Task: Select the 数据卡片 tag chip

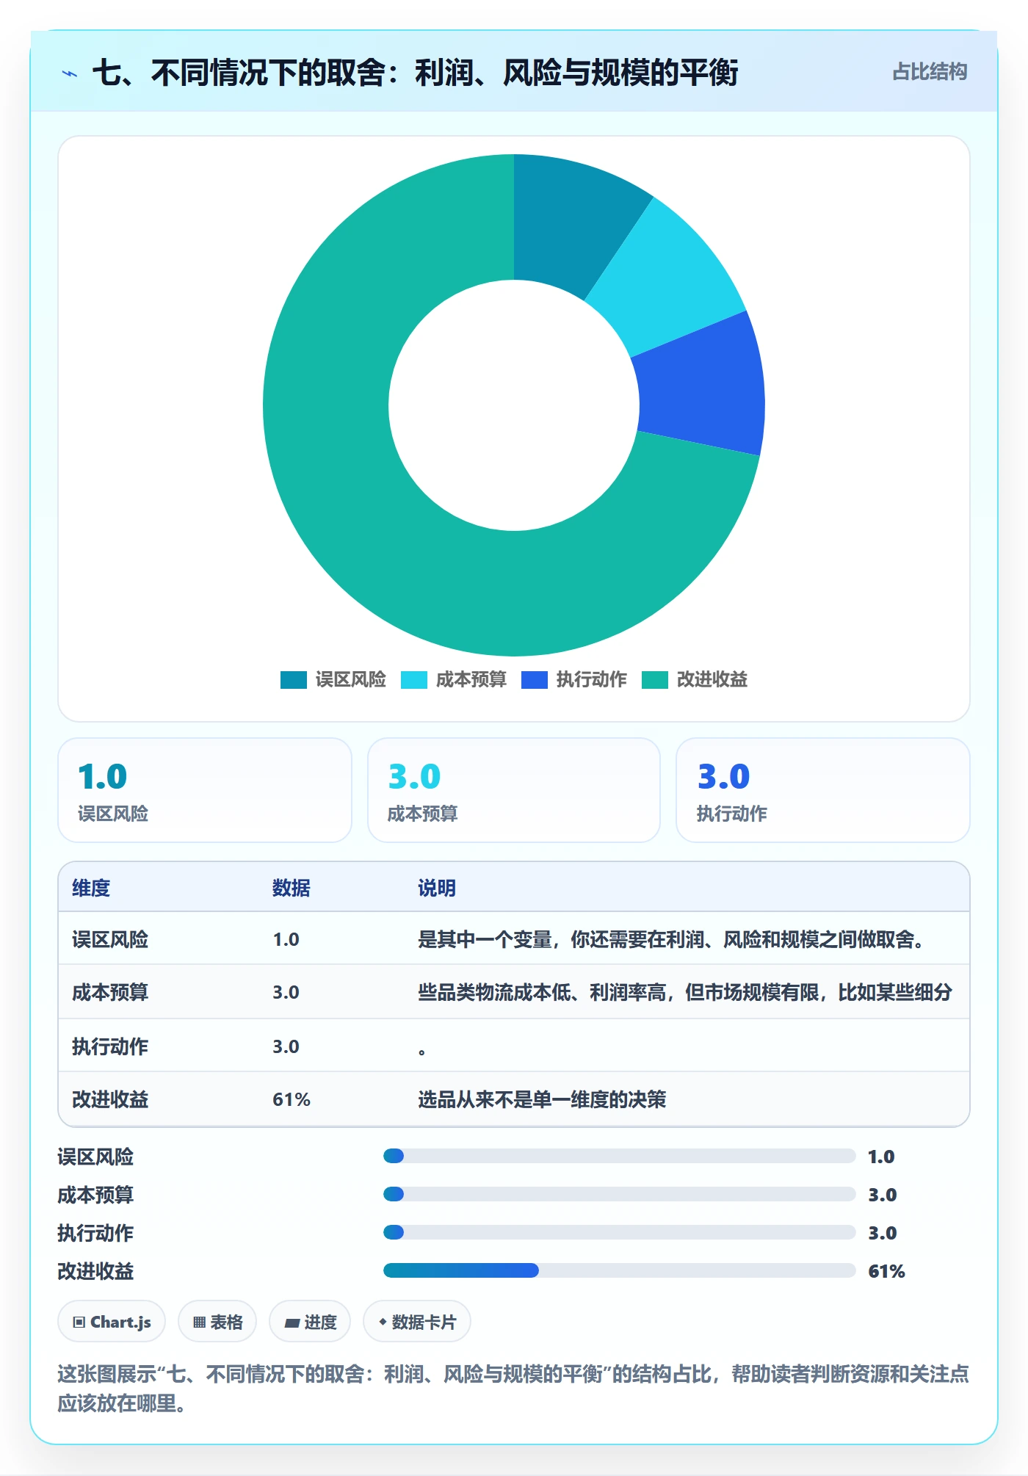Action: [x=417, y=1322]
